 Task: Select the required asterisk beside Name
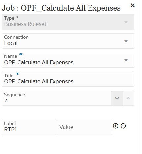(x=21, y=55)
